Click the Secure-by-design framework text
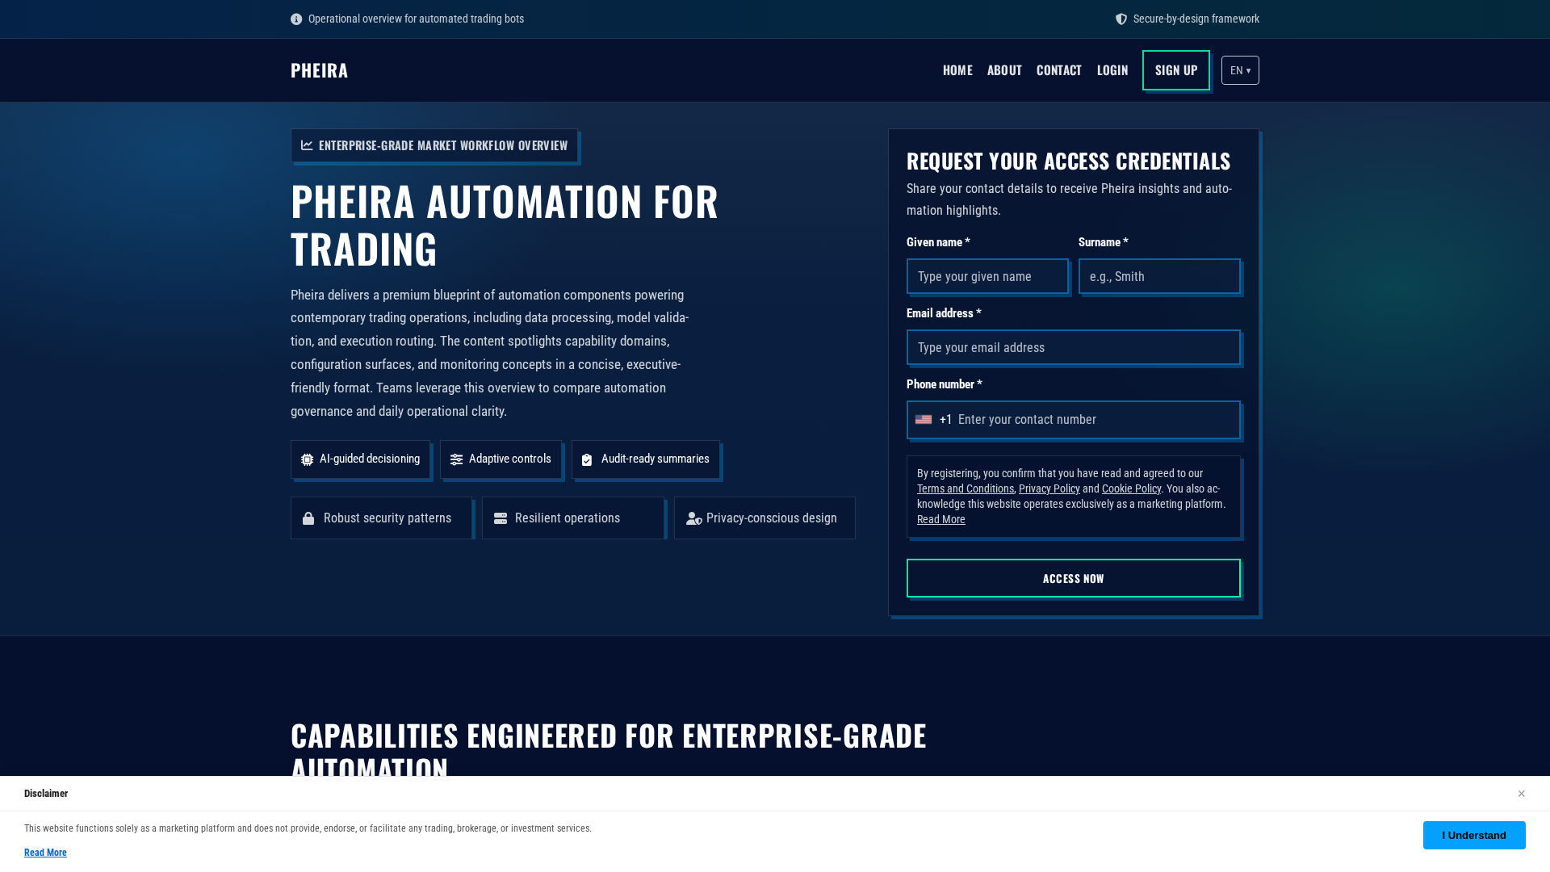The width and height of the screenshot is (1550, 872). (x=1196, y=19)
